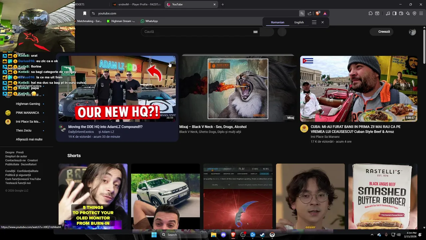Open the Cuba video thumbnail with red car
Image resolution: width=426 pixels, height=240 pixels.
pos(359,89)
